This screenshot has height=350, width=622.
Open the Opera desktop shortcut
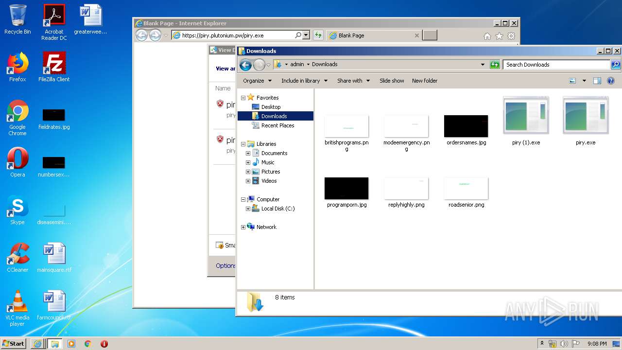(x=17, y=162)
